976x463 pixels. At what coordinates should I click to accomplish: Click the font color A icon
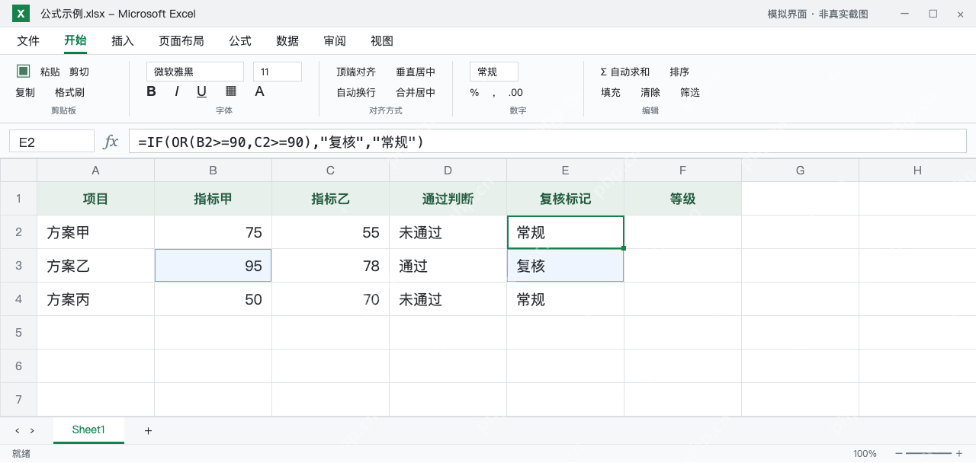tap(259, 91)
